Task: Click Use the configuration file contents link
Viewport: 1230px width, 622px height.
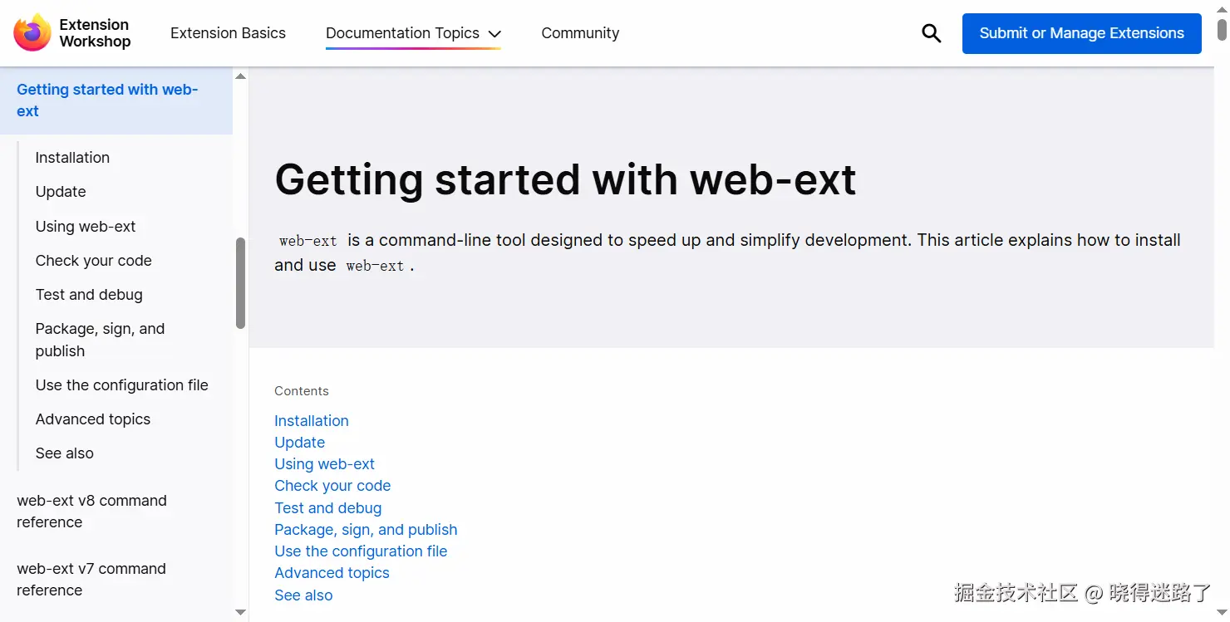Action: (361, 551)
